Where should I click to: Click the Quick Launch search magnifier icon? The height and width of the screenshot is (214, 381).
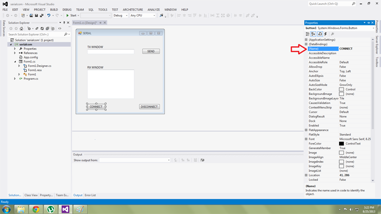coord(353,4)
